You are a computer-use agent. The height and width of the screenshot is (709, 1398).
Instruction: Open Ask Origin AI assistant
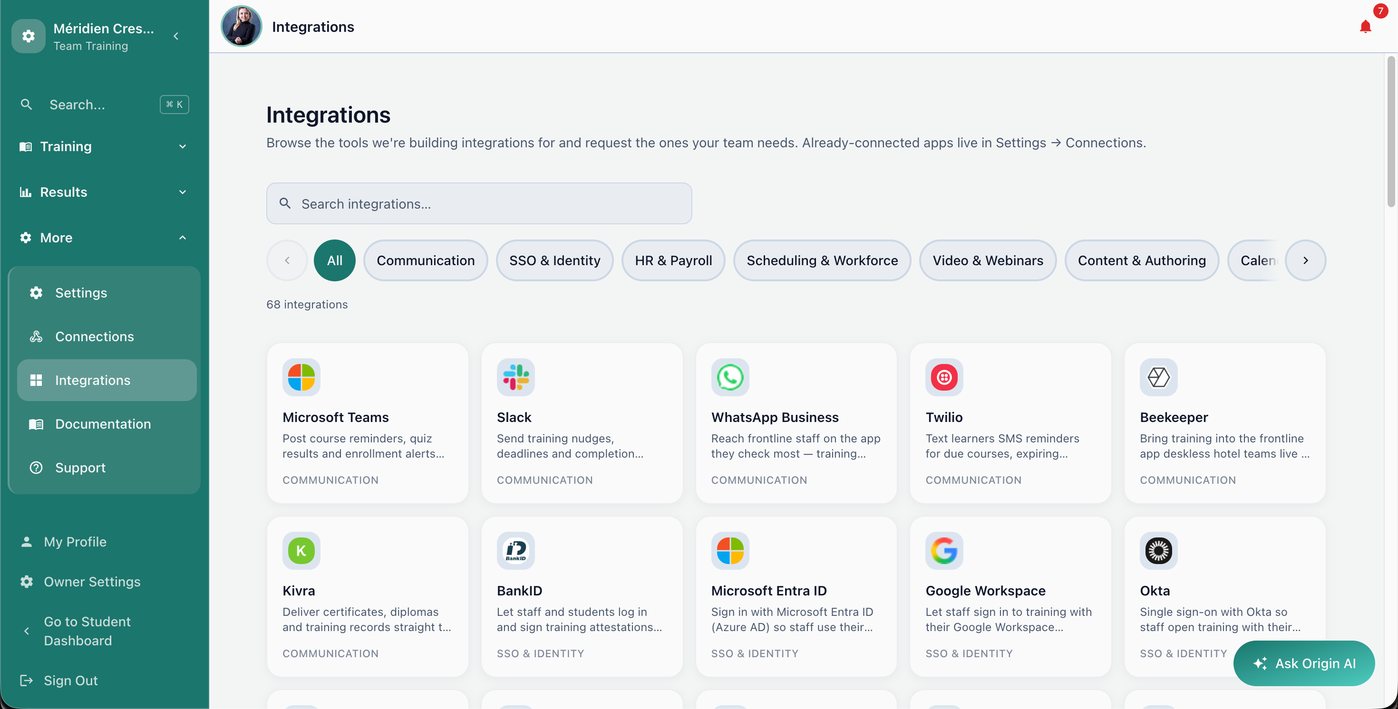coord(1304,663)
